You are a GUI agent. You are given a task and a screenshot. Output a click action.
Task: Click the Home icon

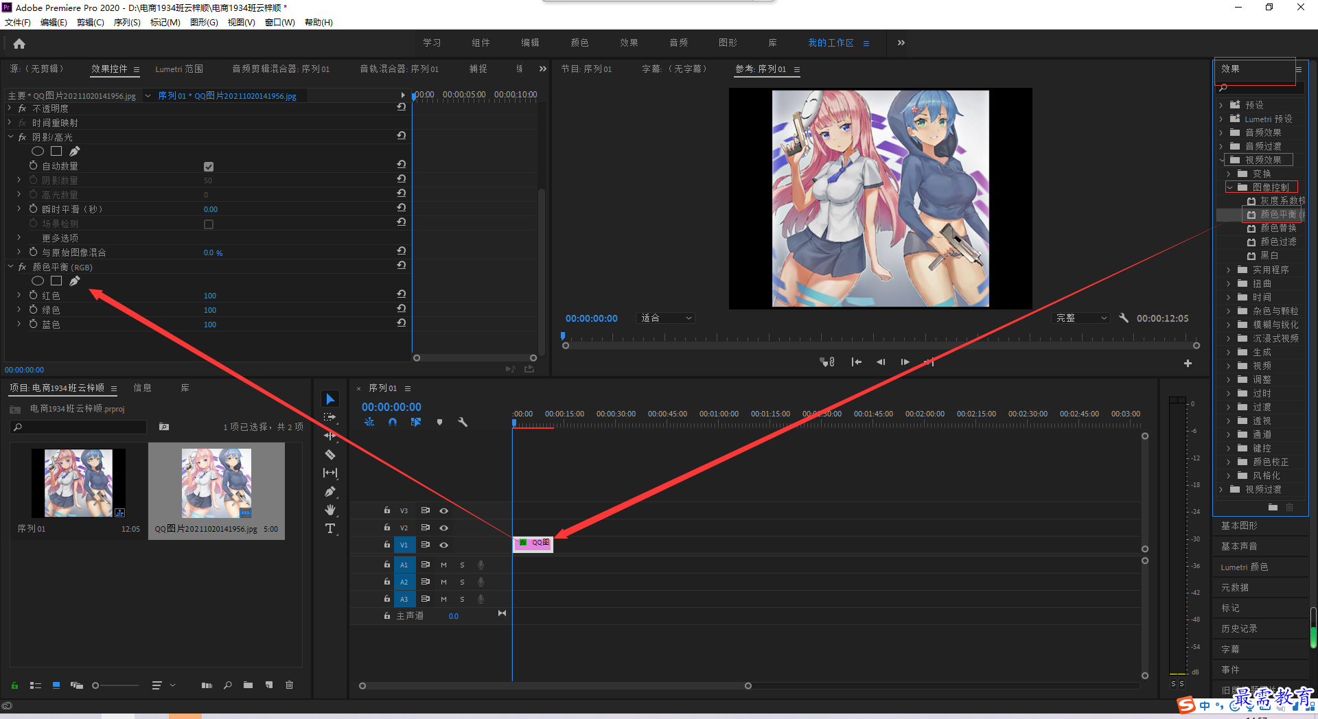tap(19, 43)
